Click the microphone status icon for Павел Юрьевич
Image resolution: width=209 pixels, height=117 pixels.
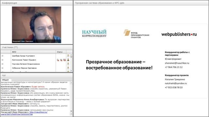[58, 60]
